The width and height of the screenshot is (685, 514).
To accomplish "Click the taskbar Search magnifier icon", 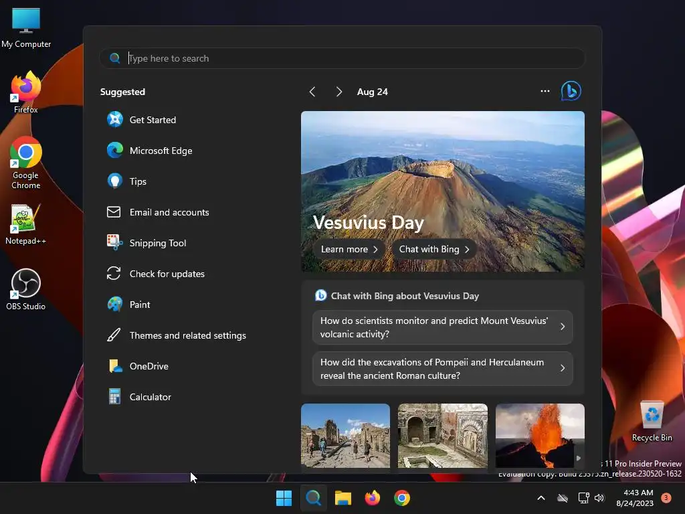I will click(313, 498).
